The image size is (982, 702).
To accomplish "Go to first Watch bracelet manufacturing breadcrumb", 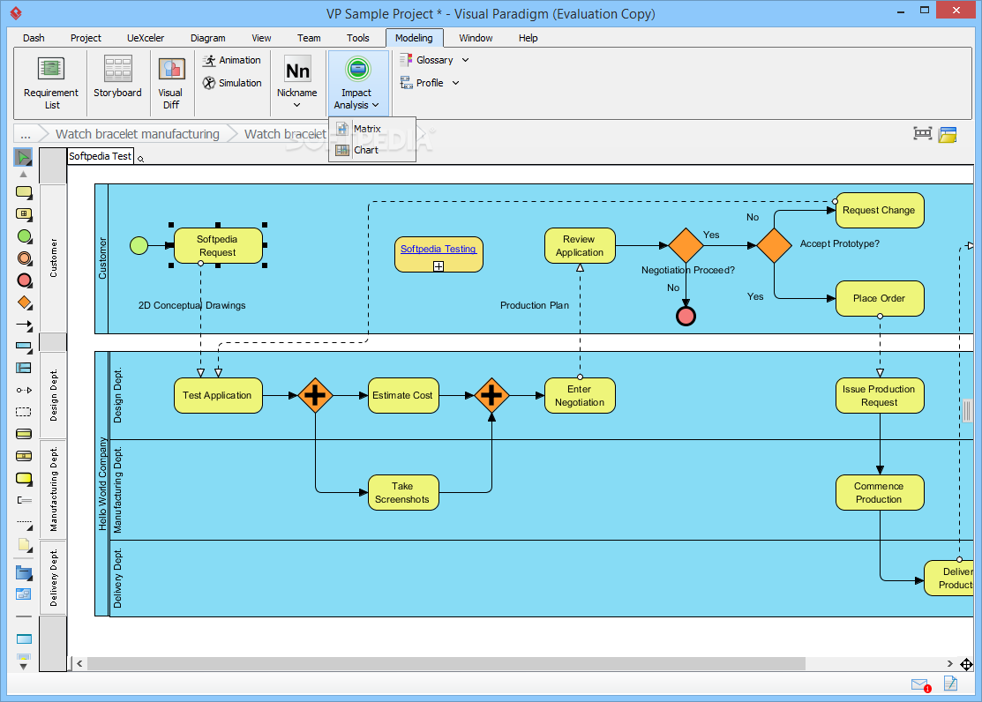I will tap(137, 134).
